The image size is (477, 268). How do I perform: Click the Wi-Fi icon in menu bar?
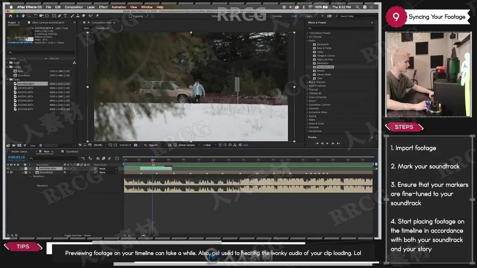click(310, 7)
